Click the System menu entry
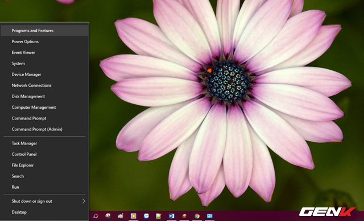Viewport: 364px width, 221px height. 44,63
